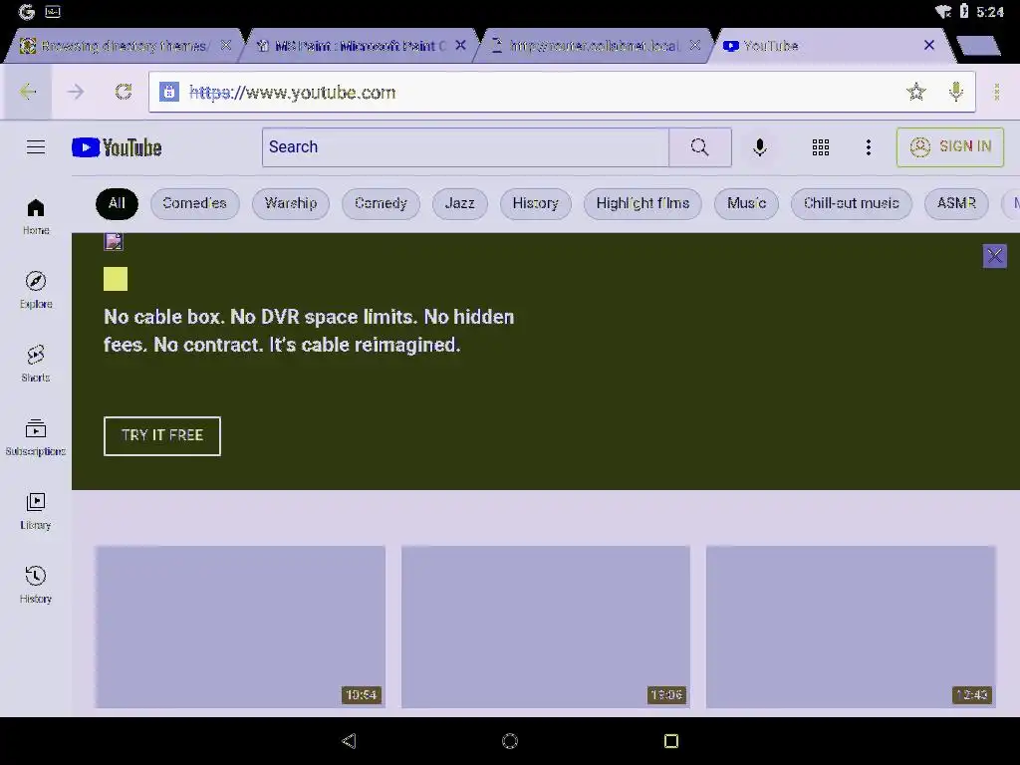
Task: Tap the Android recent apps button
Action: tap(671, 741)
